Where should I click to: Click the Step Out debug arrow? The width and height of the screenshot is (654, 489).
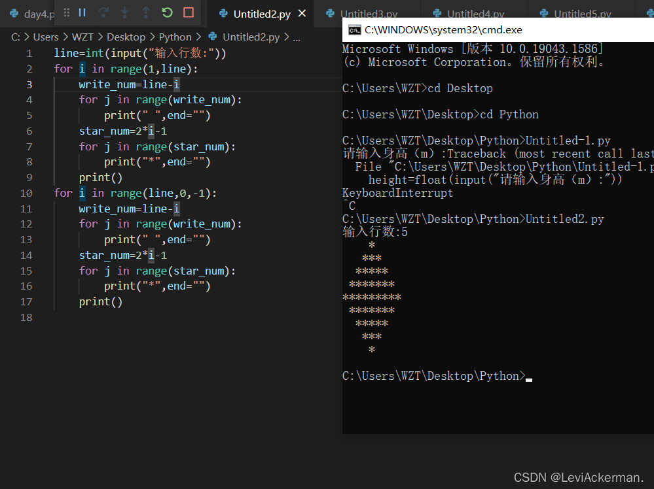tap(145, 12)
